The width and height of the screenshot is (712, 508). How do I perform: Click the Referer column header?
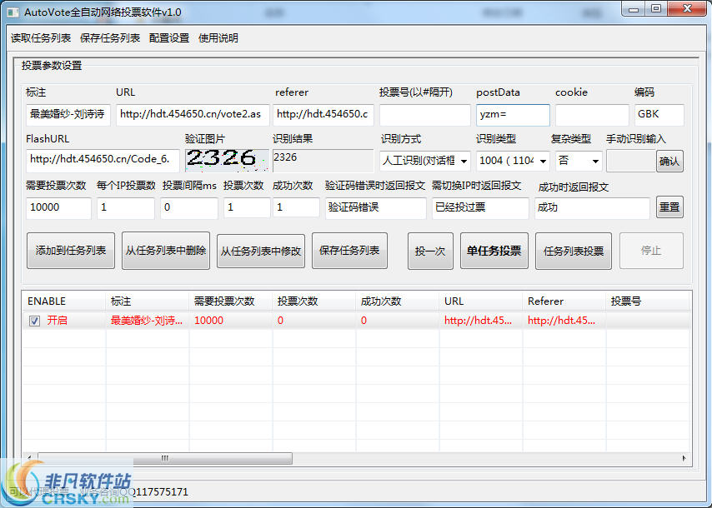[x=564, y=301]
